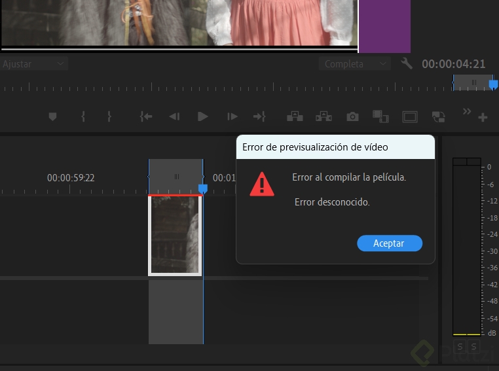Screen dimensions: 499x371
Task: Step back one frame
Action: click(174, 116)
